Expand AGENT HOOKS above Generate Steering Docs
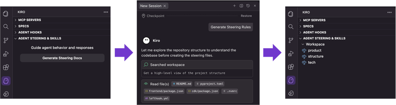The width and height of the screenshot is (396, 105). coord(30,32)
